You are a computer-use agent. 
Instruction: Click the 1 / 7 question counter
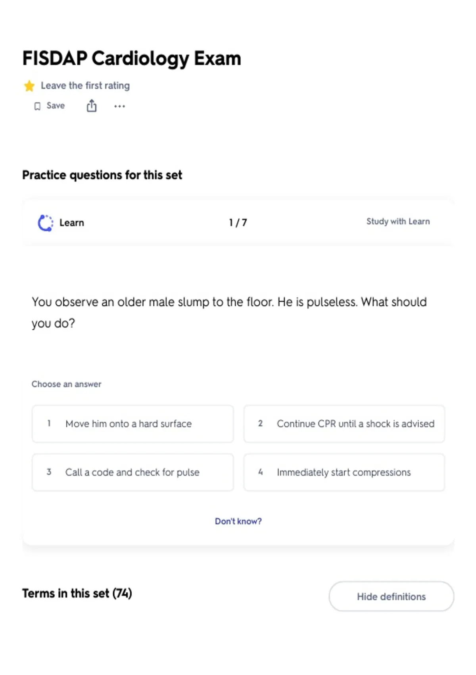[238, 223]
